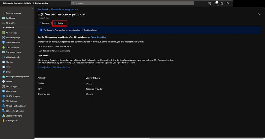The width and height of the screenshot is (265, 139).
Task: Go to Dashboard in the breadcrumb
Action: (42, 9)
